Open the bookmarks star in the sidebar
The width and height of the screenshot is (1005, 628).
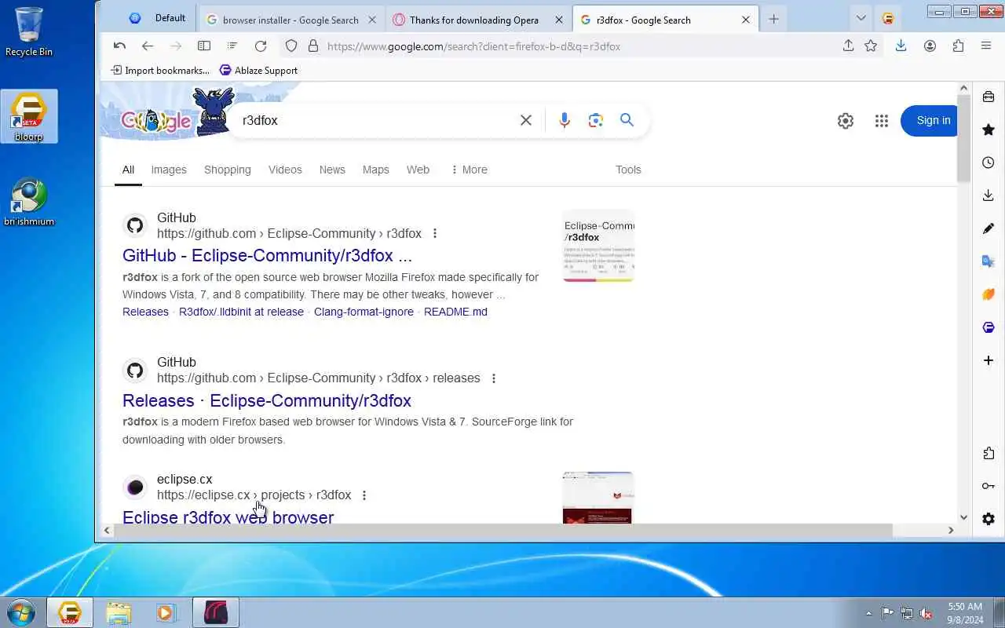click(989, 130)
